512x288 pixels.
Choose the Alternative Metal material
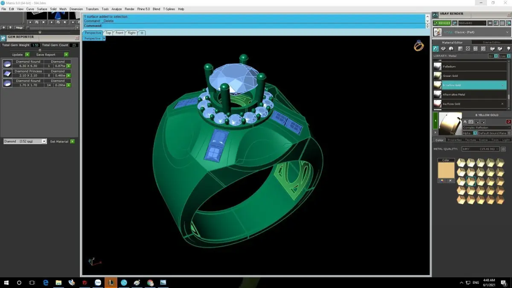click(x=470, y=94)
